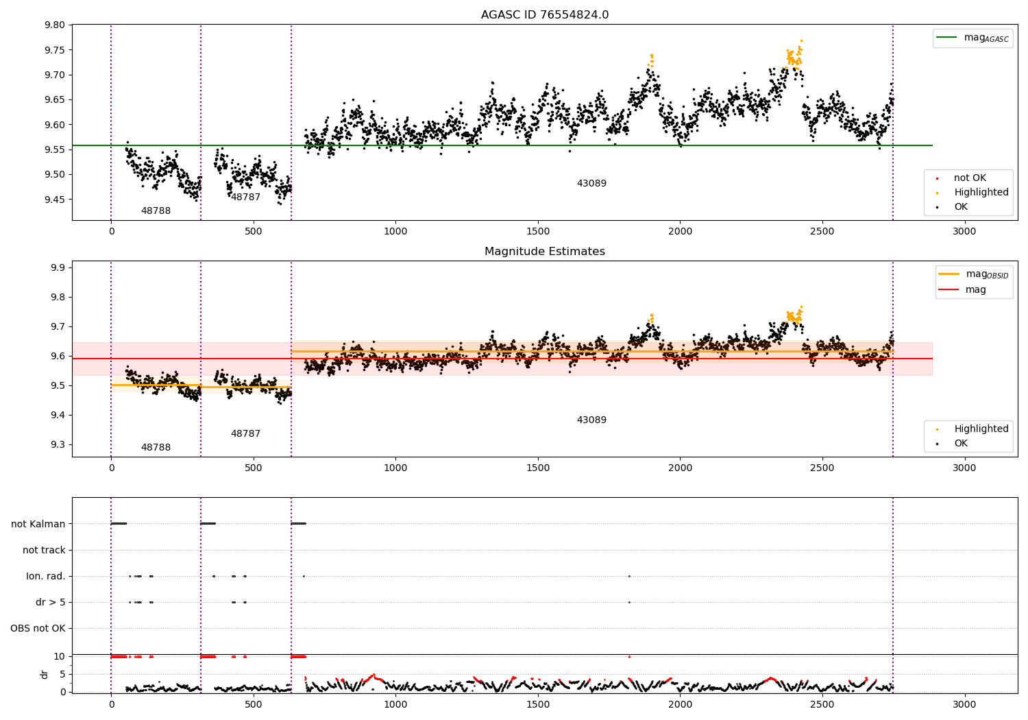1028x720 pixels.
Task: Click x-axis tick 2000 in the bottom dr plot
Action: point(680,704)
